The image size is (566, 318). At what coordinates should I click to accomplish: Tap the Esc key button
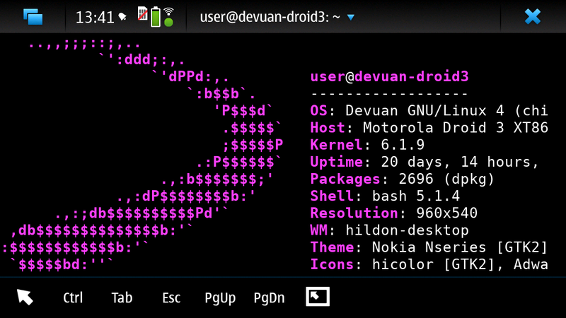click(171, 298)
